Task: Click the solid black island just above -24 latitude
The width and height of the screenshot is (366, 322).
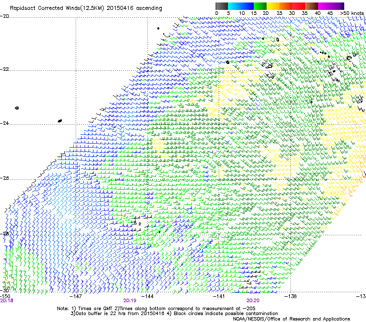Action: 60,121
